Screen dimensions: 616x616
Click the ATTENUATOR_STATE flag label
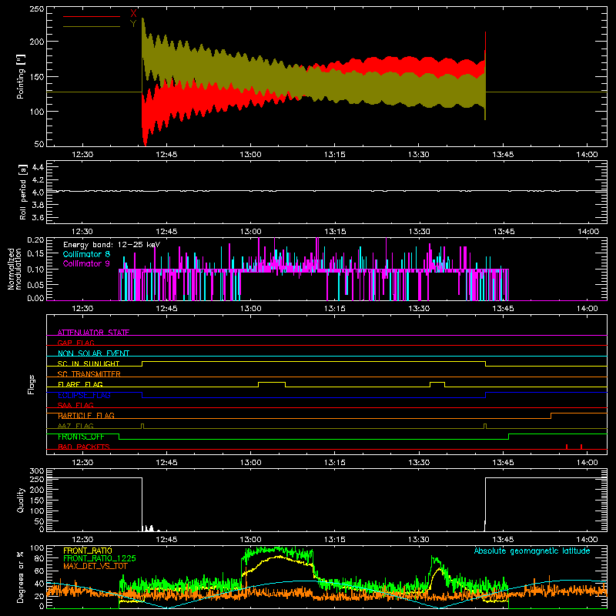coord(93,333)
